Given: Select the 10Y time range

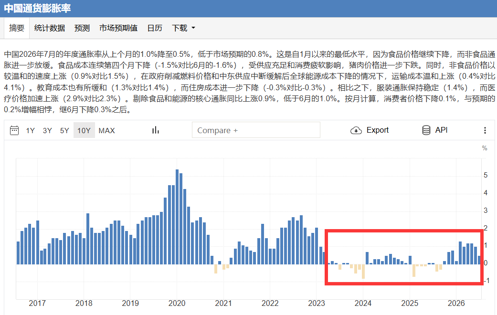Looking at the screenshot, I should [x=84, y=130].
